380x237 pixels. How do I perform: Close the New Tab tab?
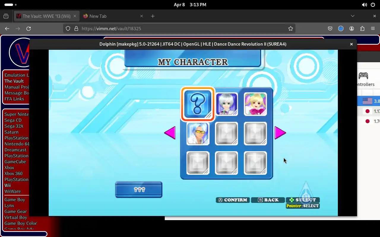[x=142, y=16]
